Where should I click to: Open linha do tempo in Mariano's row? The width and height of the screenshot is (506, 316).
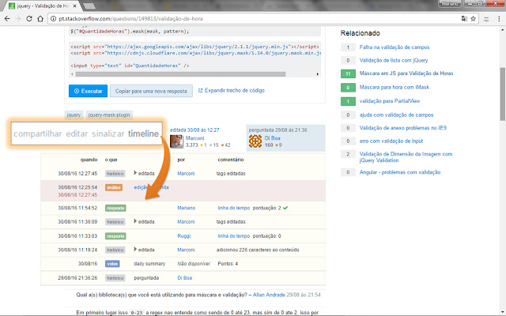(x=234, y=208)
